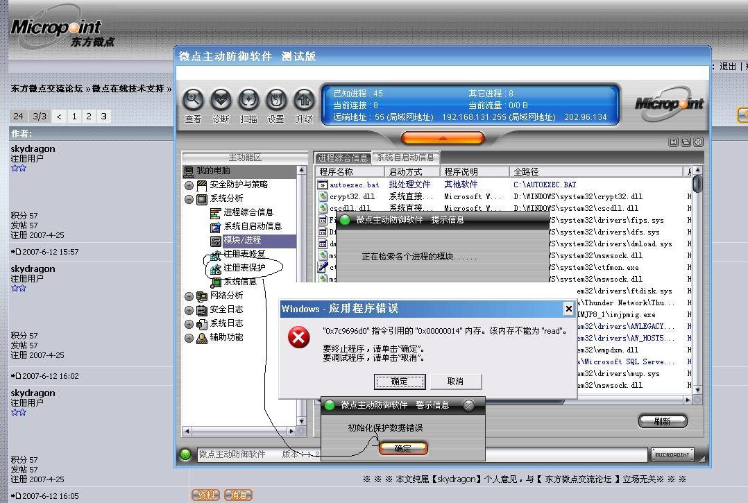Open the post timestamped 2007-6-12 16:05
Image resolution: width=748 pixels, height=503 pixels.
[x=50, y=496]
